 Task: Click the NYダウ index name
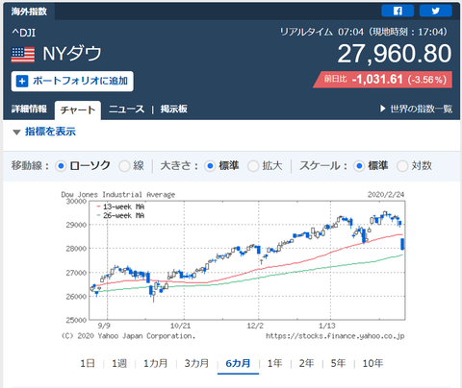click(x=72, y=54)
